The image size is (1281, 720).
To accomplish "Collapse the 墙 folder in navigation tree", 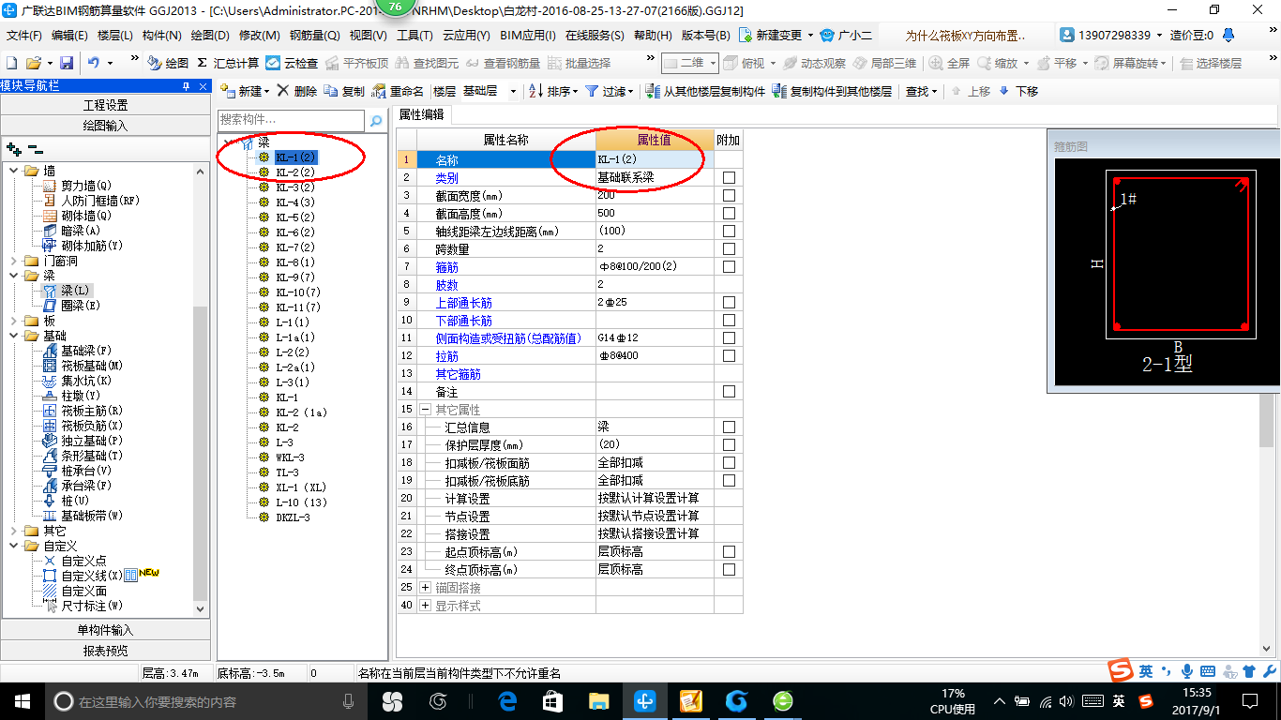I will coord(13,171).
